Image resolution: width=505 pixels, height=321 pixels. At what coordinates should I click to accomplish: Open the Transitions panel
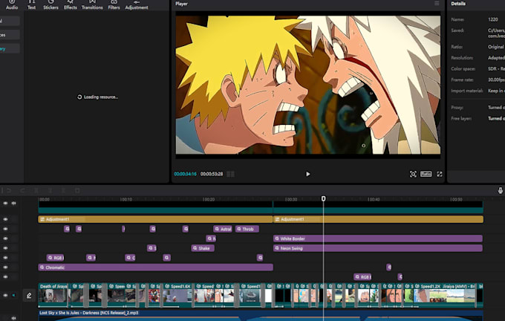[x=92, y=5]
